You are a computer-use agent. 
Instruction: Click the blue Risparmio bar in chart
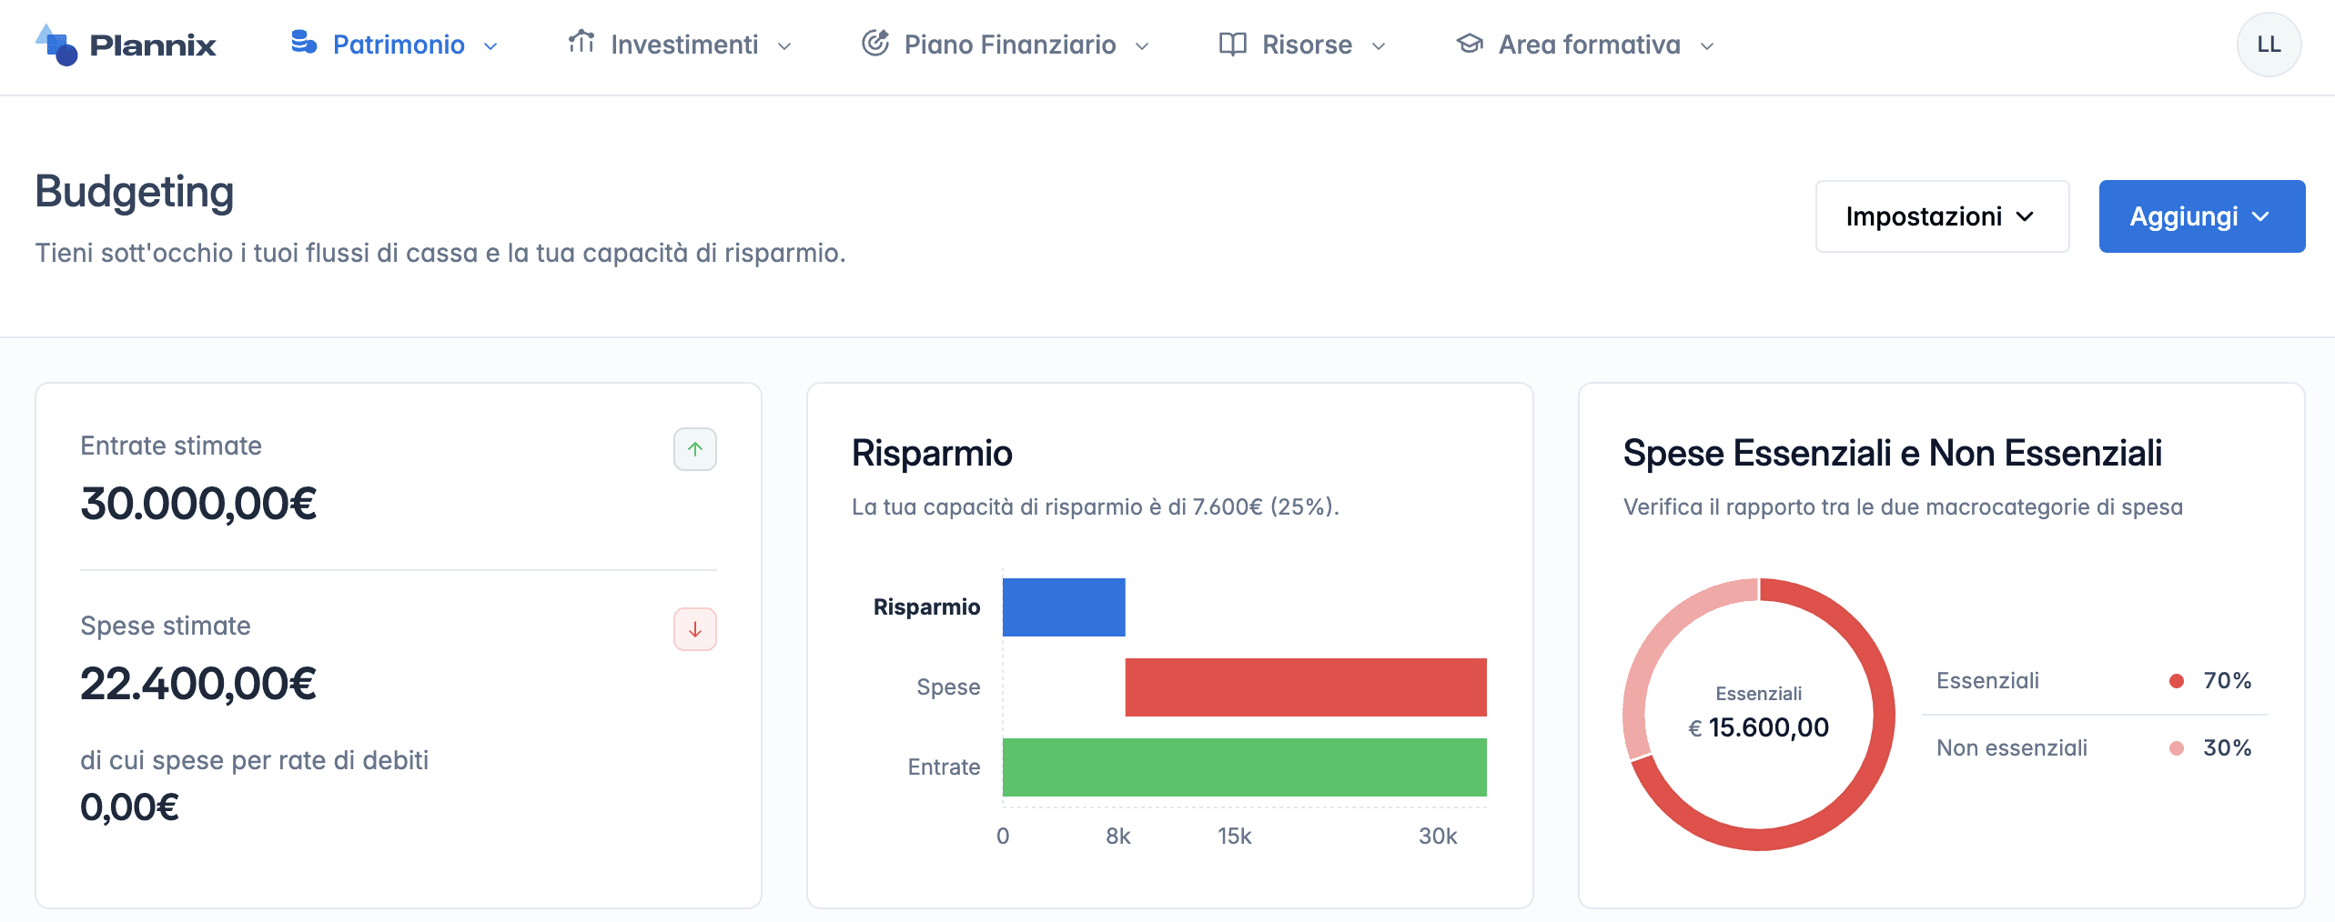[1064, 607]
